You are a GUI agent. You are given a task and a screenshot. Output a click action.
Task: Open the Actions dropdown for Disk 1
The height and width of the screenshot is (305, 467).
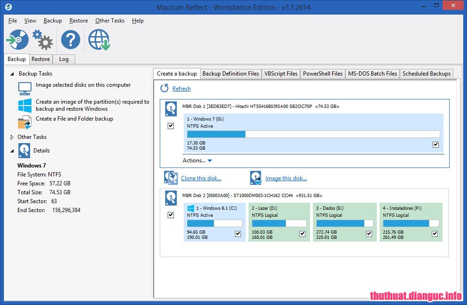point(197,160)
